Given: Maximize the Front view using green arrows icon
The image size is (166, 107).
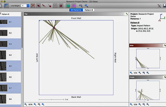Looking at the screenshot, I should (165, 77).
